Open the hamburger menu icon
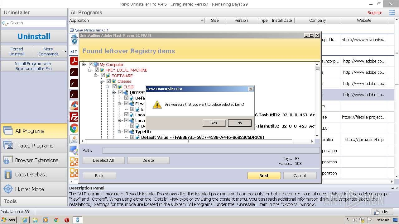Image resolution: width=399 pixels, height=224 pixels. point(392,12)
